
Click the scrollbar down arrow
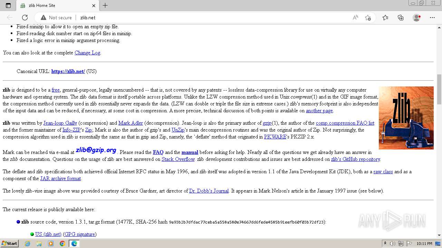coord(439,235)
